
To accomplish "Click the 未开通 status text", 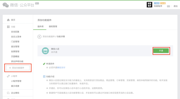I will (54, 52).
